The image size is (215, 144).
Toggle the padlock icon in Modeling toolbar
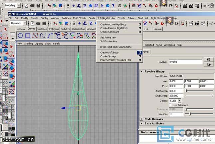(x=119, y=6)
